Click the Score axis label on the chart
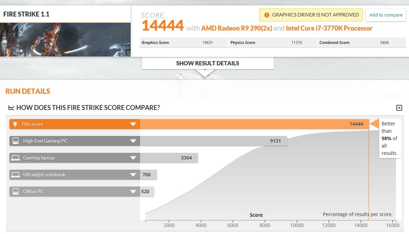Image resolution: width=409 pixels, height=234 pixels. pyautogui.click(x=256, y=215)
